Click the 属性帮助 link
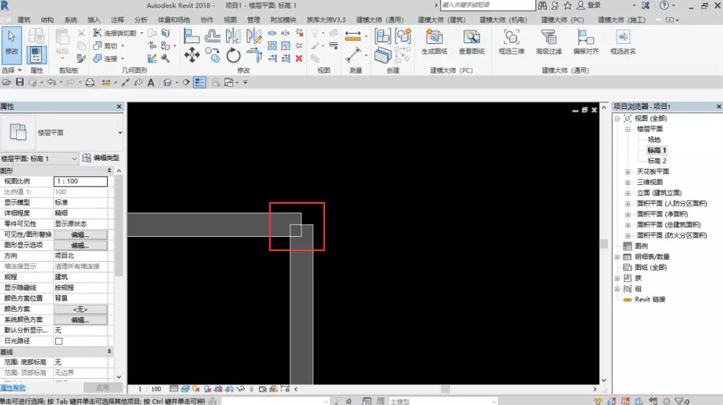 (x=13, y=388)
